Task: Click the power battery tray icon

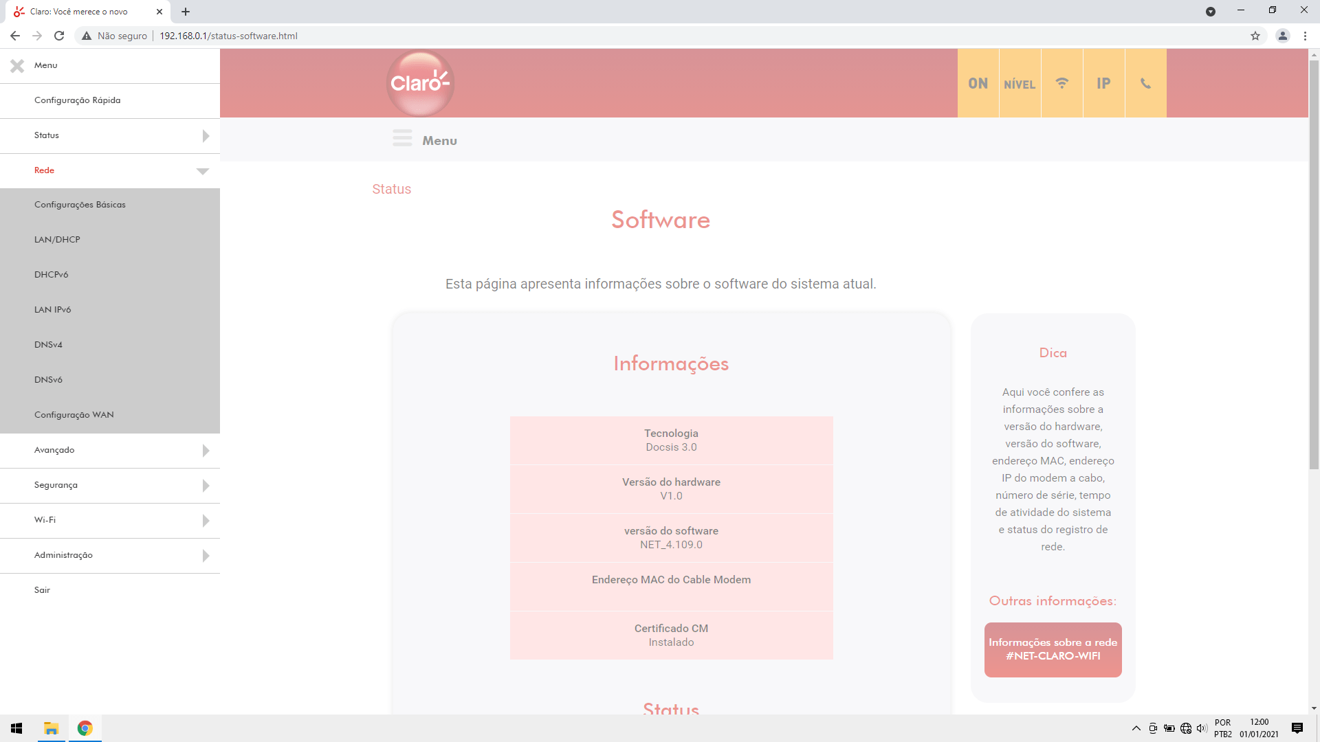Action: (1169, 728)
